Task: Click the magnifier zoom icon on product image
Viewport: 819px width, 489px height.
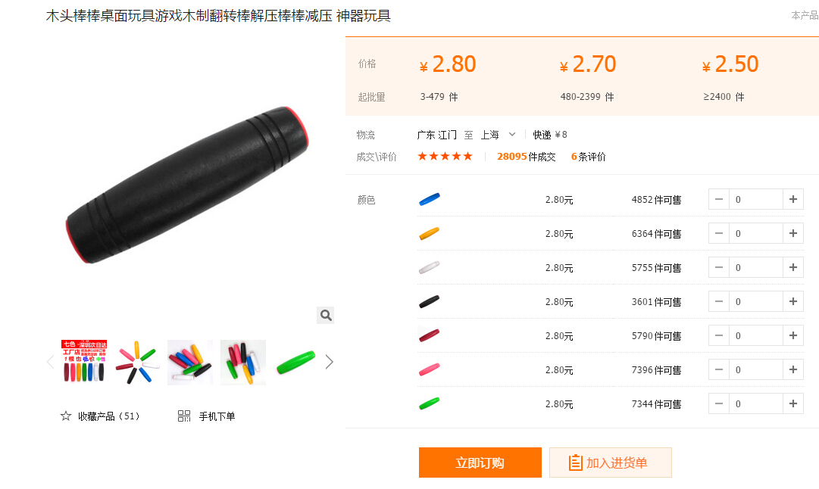Action: [x=326, y=315]
